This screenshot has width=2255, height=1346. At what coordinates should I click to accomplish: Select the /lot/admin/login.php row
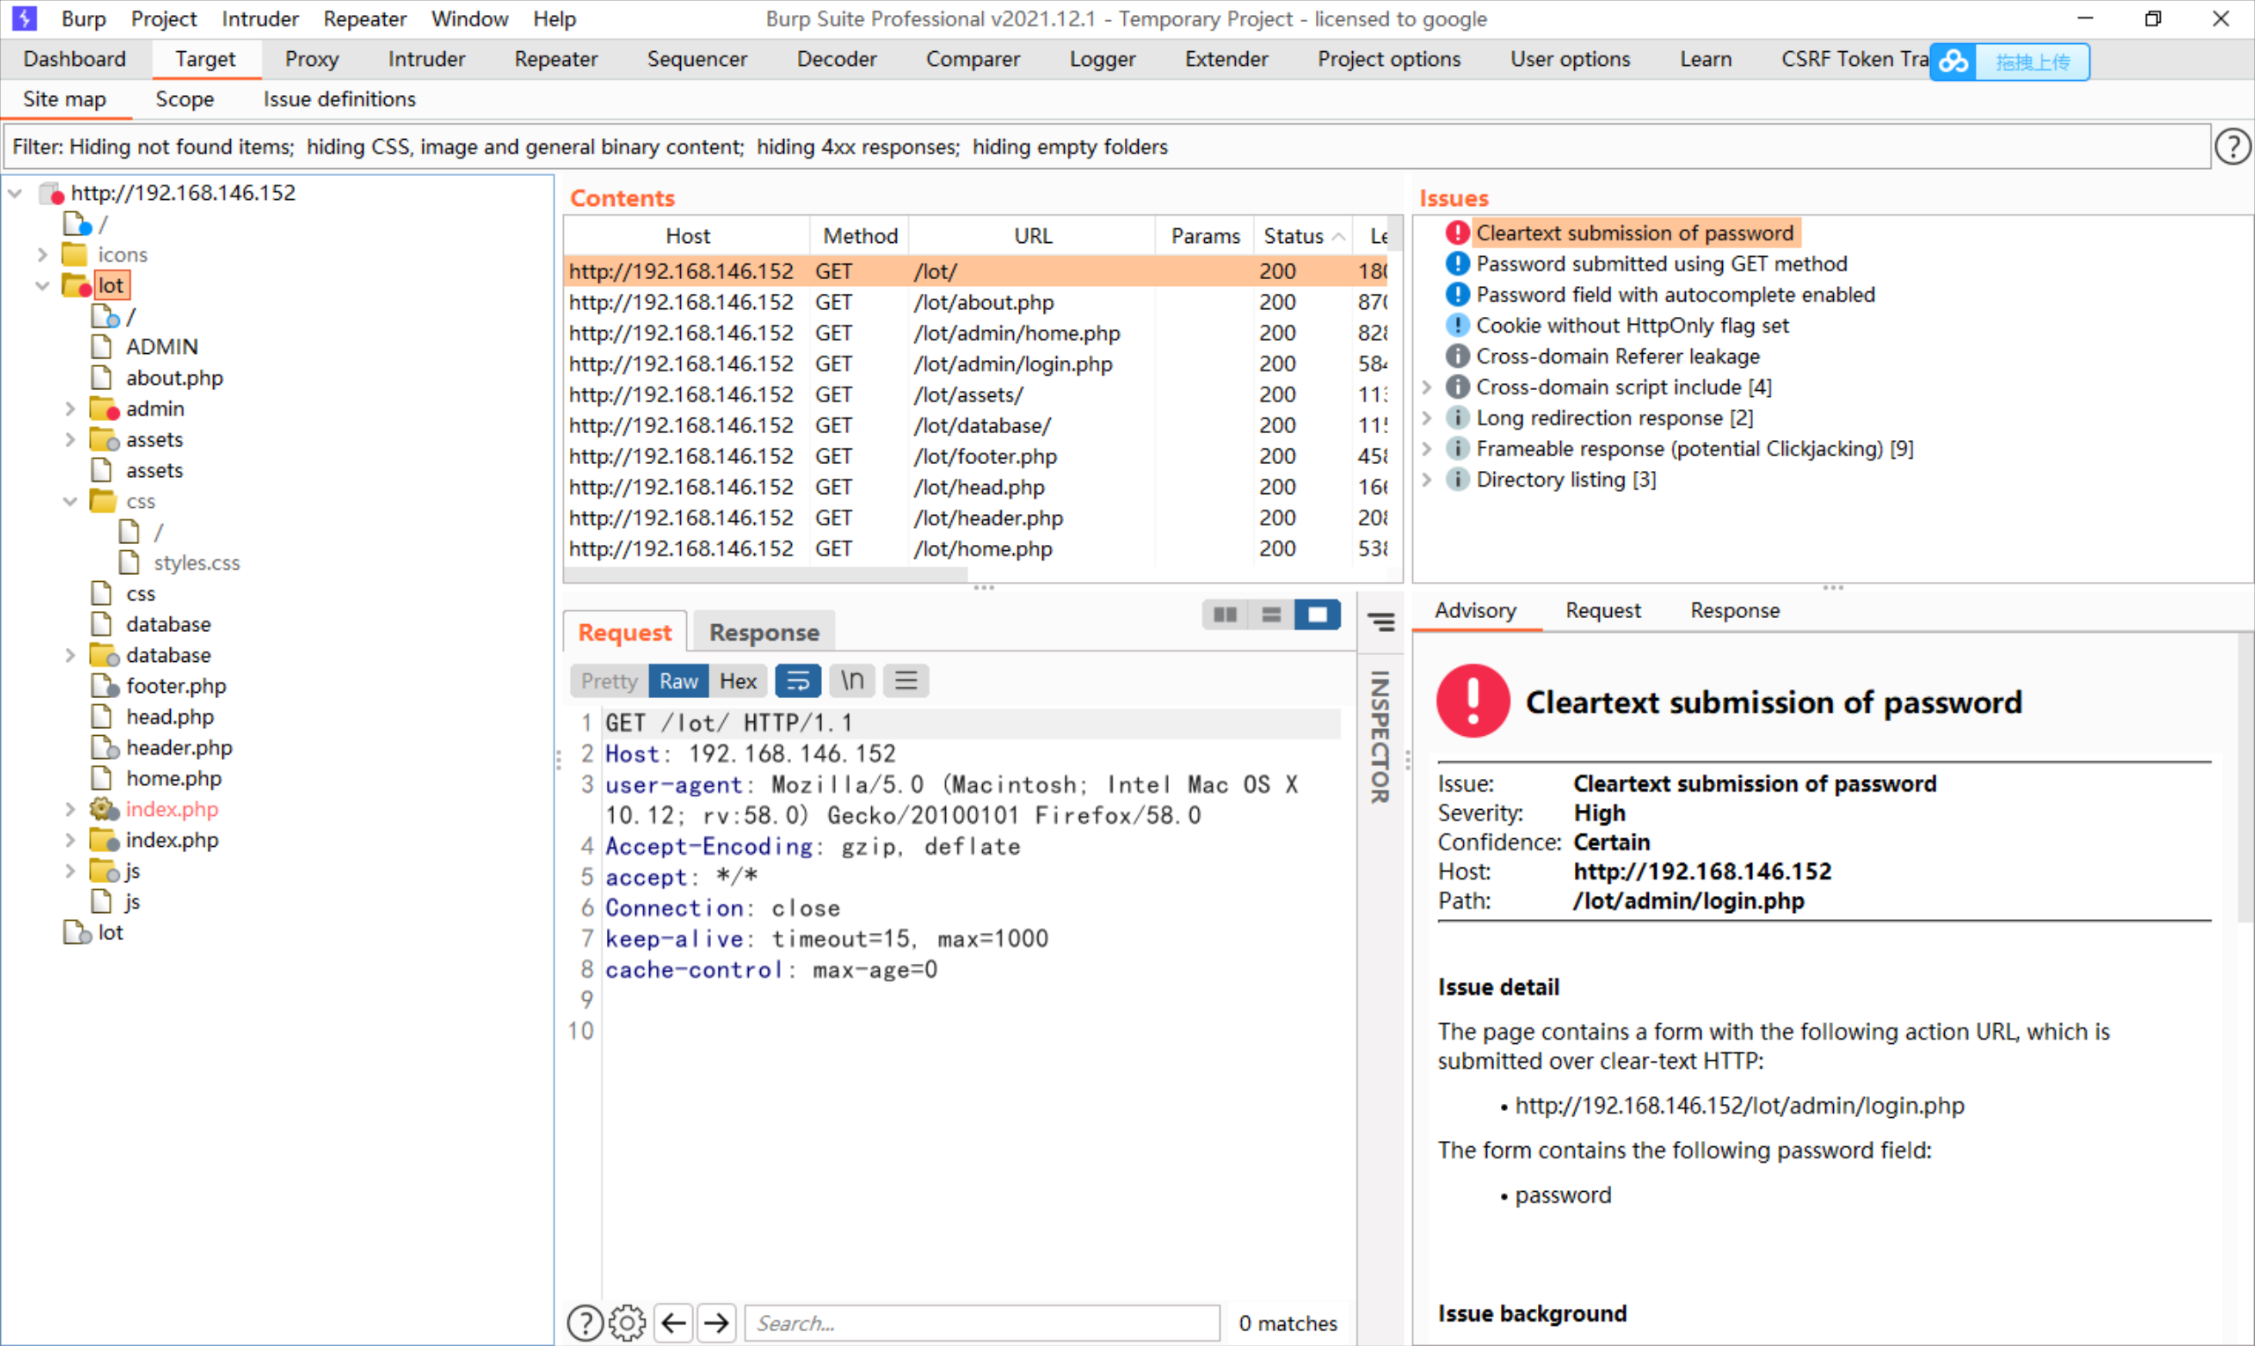pyautogui.click(x=975, y=364)
